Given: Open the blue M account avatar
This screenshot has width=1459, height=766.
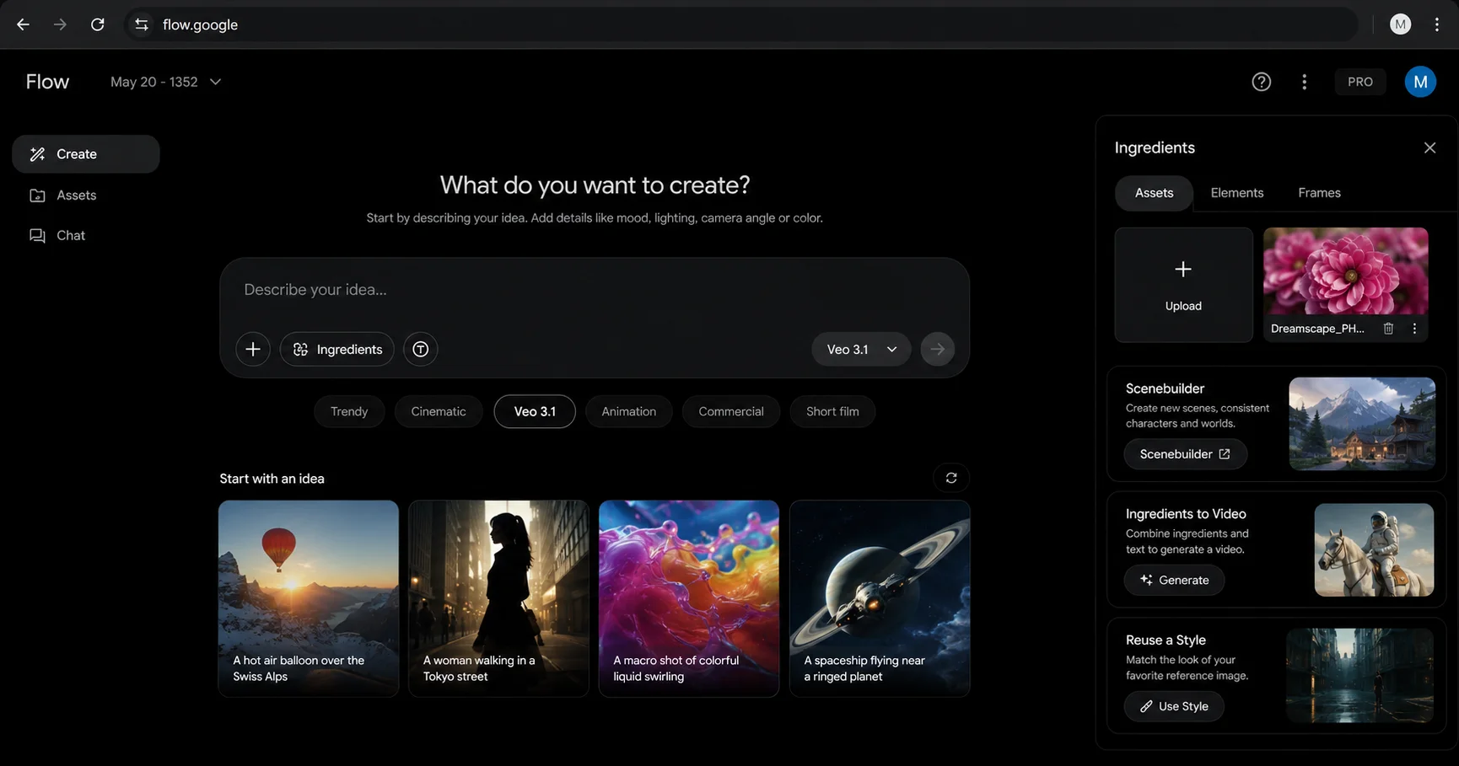Looking at the screenshot, I should point(1420,82).
